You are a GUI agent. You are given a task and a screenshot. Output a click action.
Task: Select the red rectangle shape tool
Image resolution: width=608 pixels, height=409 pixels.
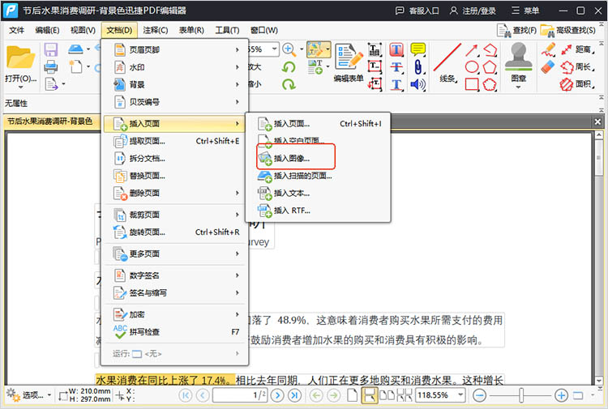tap(472, 84)
